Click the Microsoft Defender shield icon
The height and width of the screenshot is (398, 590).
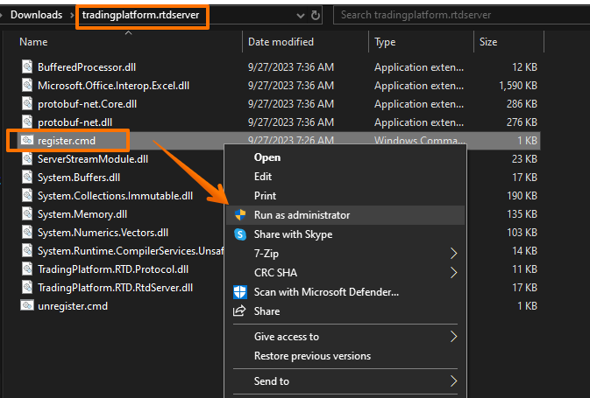tap(240, 292)
